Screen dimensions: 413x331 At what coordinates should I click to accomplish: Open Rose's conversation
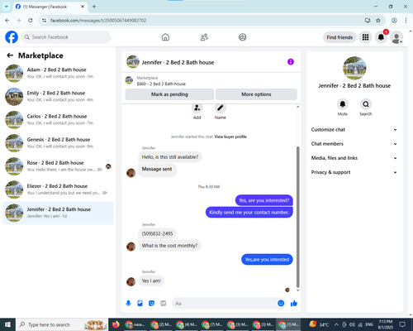click(58, 166)
